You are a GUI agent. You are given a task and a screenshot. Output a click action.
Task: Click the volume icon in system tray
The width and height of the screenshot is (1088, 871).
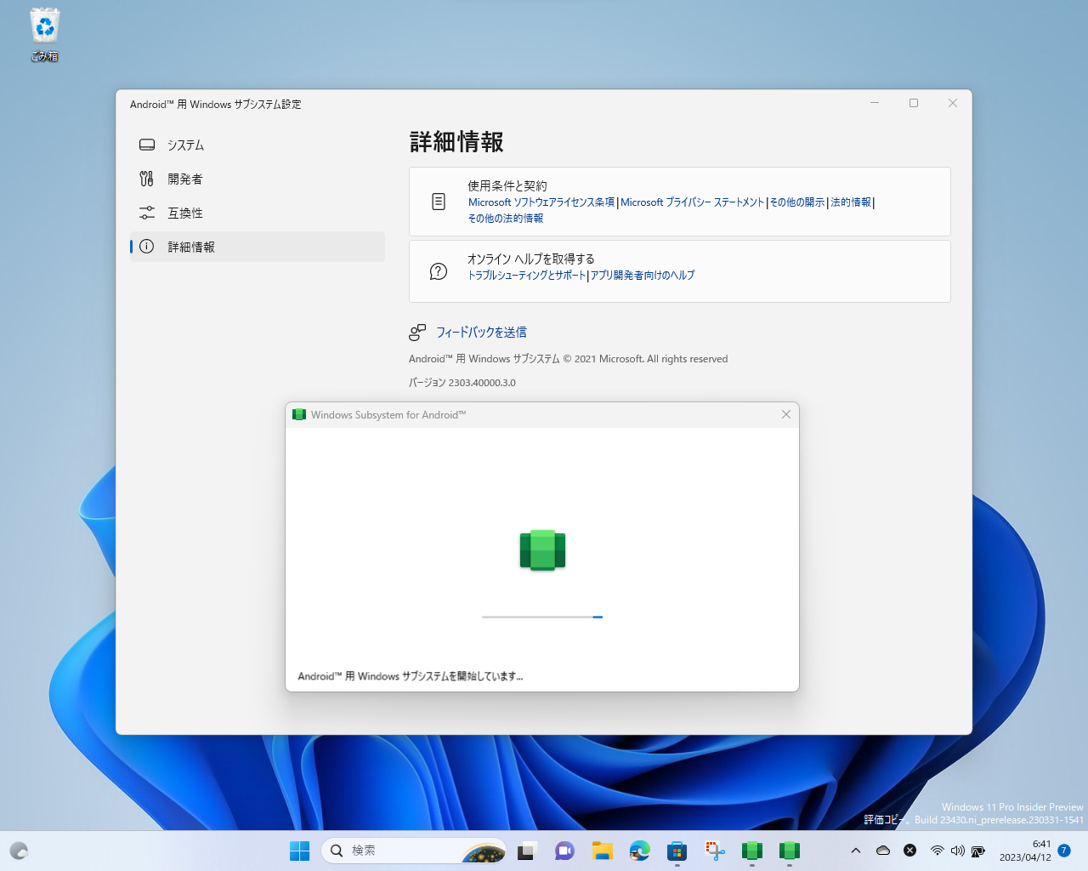pos(958,850)
